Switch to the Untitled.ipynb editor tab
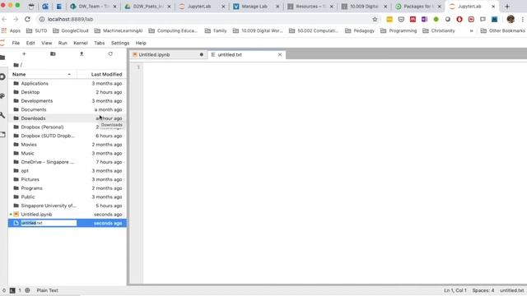Image resolution: width=527 pixels, height=296 pixels. click(x=168, y=54)
